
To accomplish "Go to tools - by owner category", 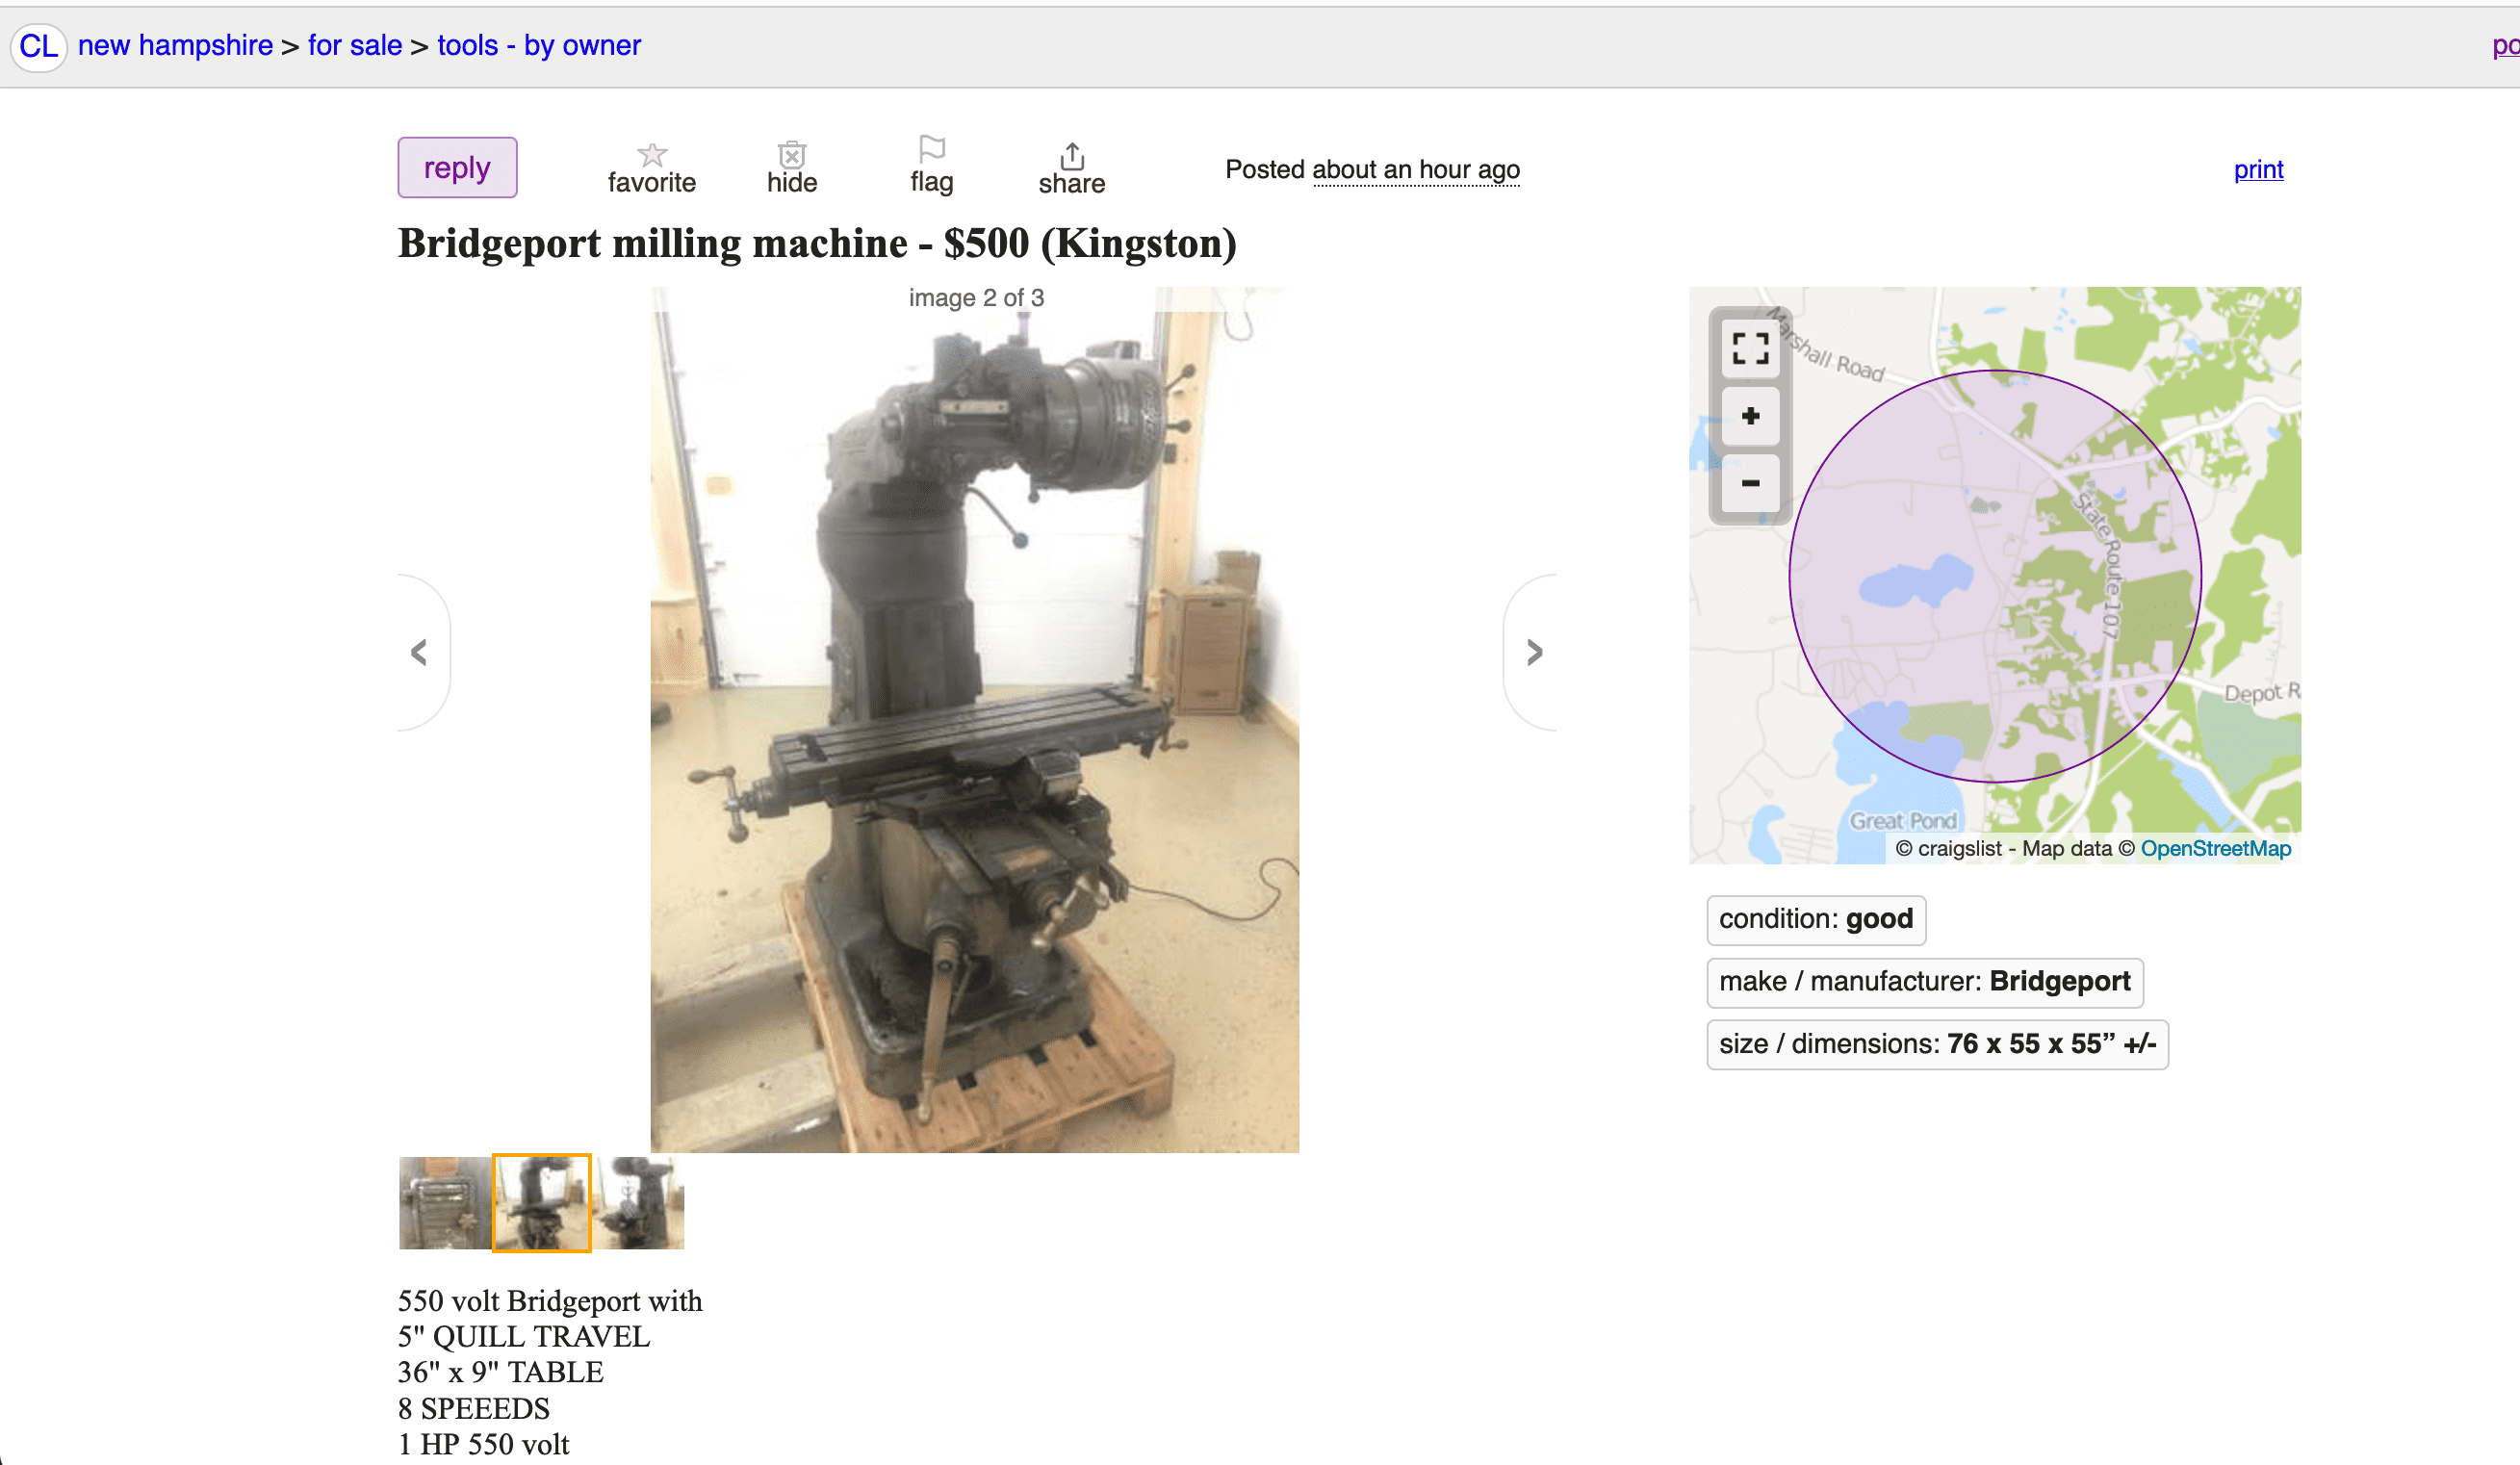I will [539, 46].
